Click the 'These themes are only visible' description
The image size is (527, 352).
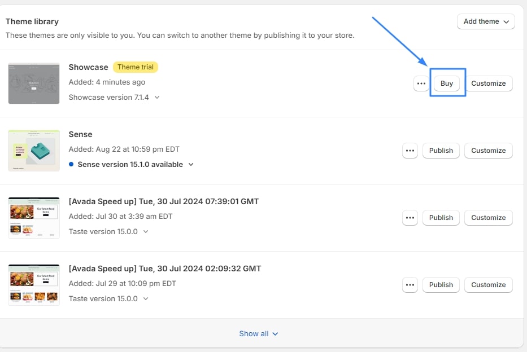pos(180,35)
